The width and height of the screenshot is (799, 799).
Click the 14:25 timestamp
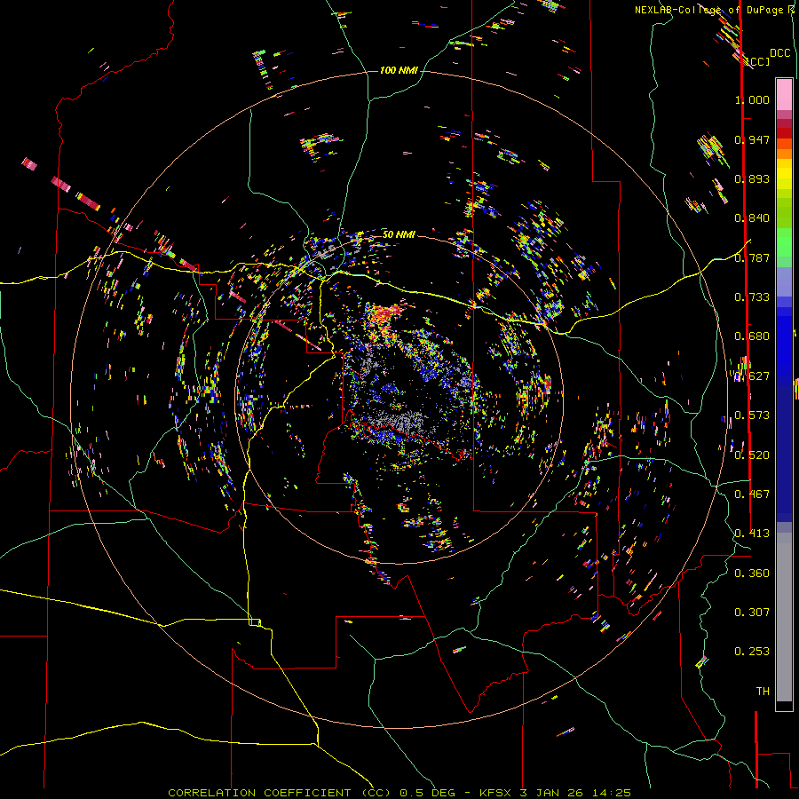611,793
